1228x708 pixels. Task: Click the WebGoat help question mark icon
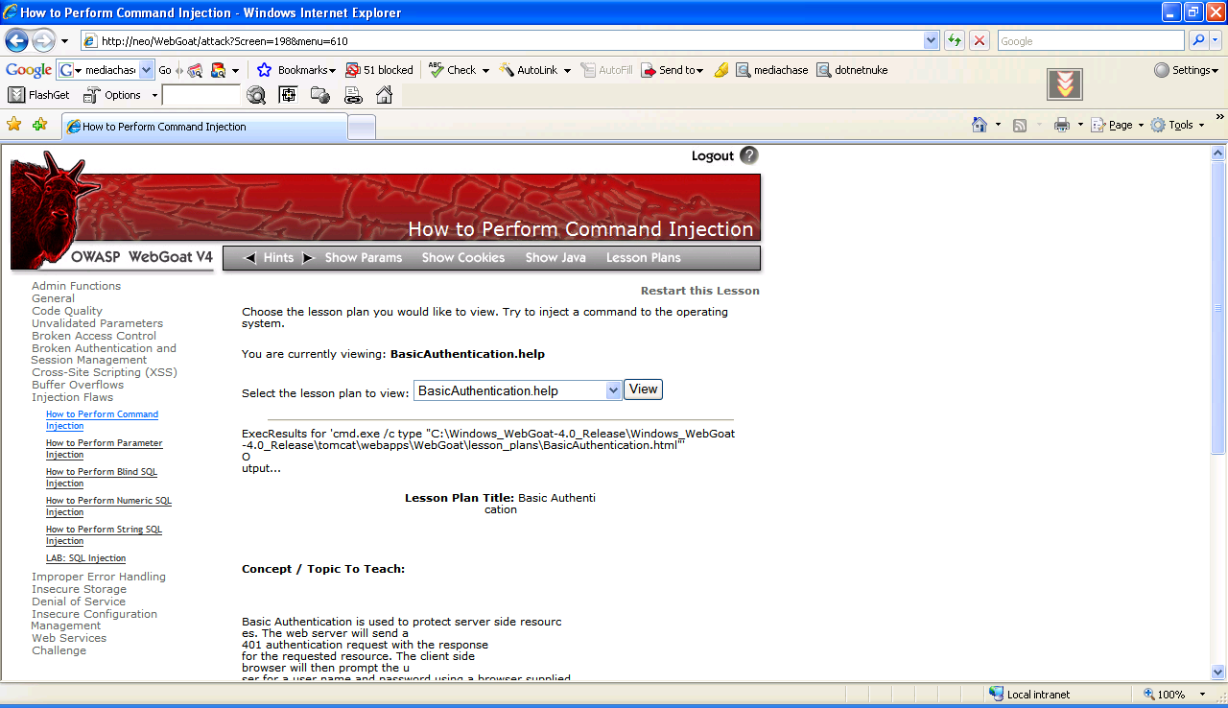click(749, 155)
